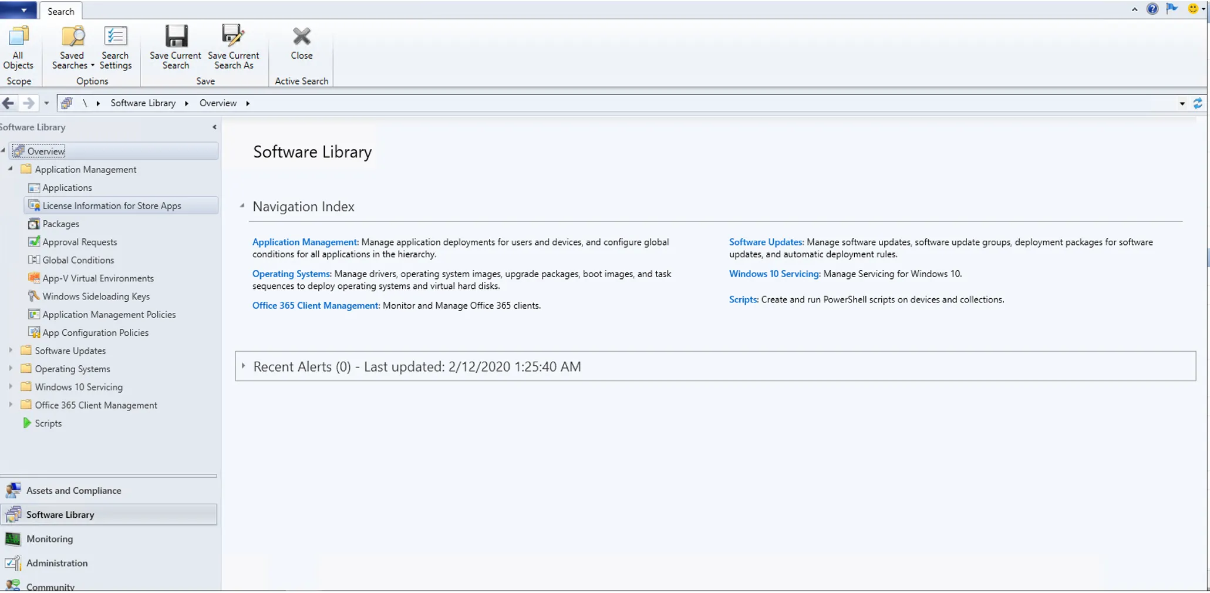This screenshot has width=1210, height=593.
Task: Follow the Windows 10 Servicing link
Action: tap(774, 274)
